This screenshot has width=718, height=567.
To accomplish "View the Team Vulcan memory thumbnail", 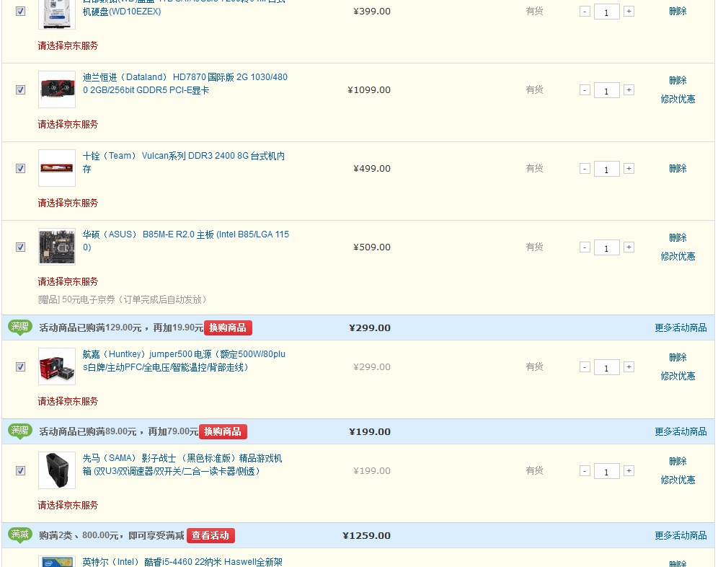I will coord(57,168).
